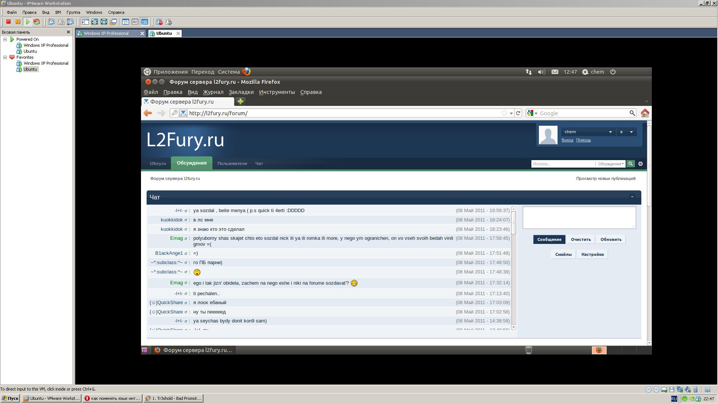This screenshot has width=718, height=404.
Task: Click Просмотр новых публикаций link
Action: (x=605, y=178)
